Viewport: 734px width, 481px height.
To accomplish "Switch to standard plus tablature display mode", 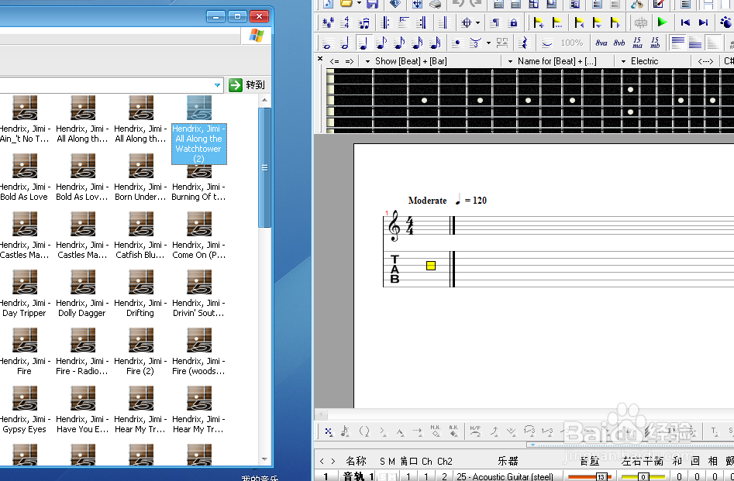I will 677,43.
